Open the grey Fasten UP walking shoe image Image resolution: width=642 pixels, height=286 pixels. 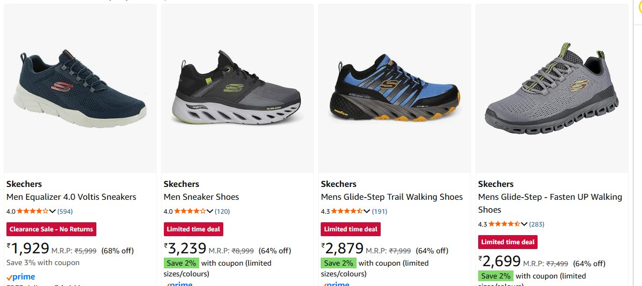552,89
